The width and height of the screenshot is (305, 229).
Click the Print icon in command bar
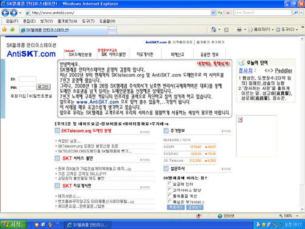(x=239, y=30)
